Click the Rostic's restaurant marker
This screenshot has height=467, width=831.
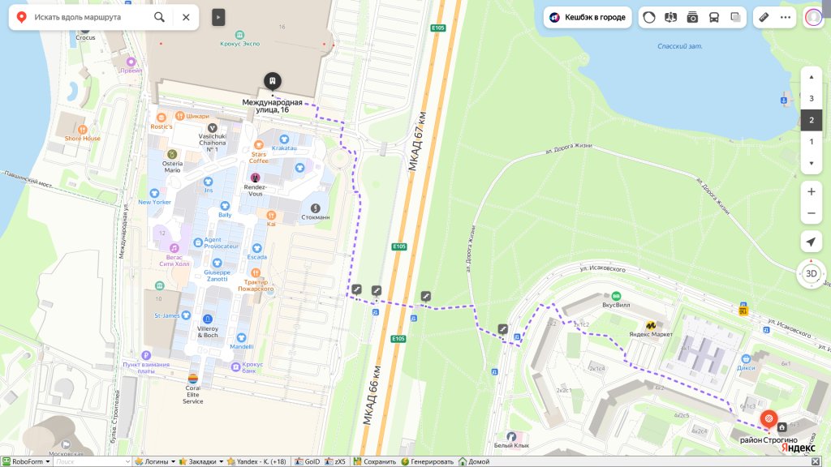pos(161,118)
